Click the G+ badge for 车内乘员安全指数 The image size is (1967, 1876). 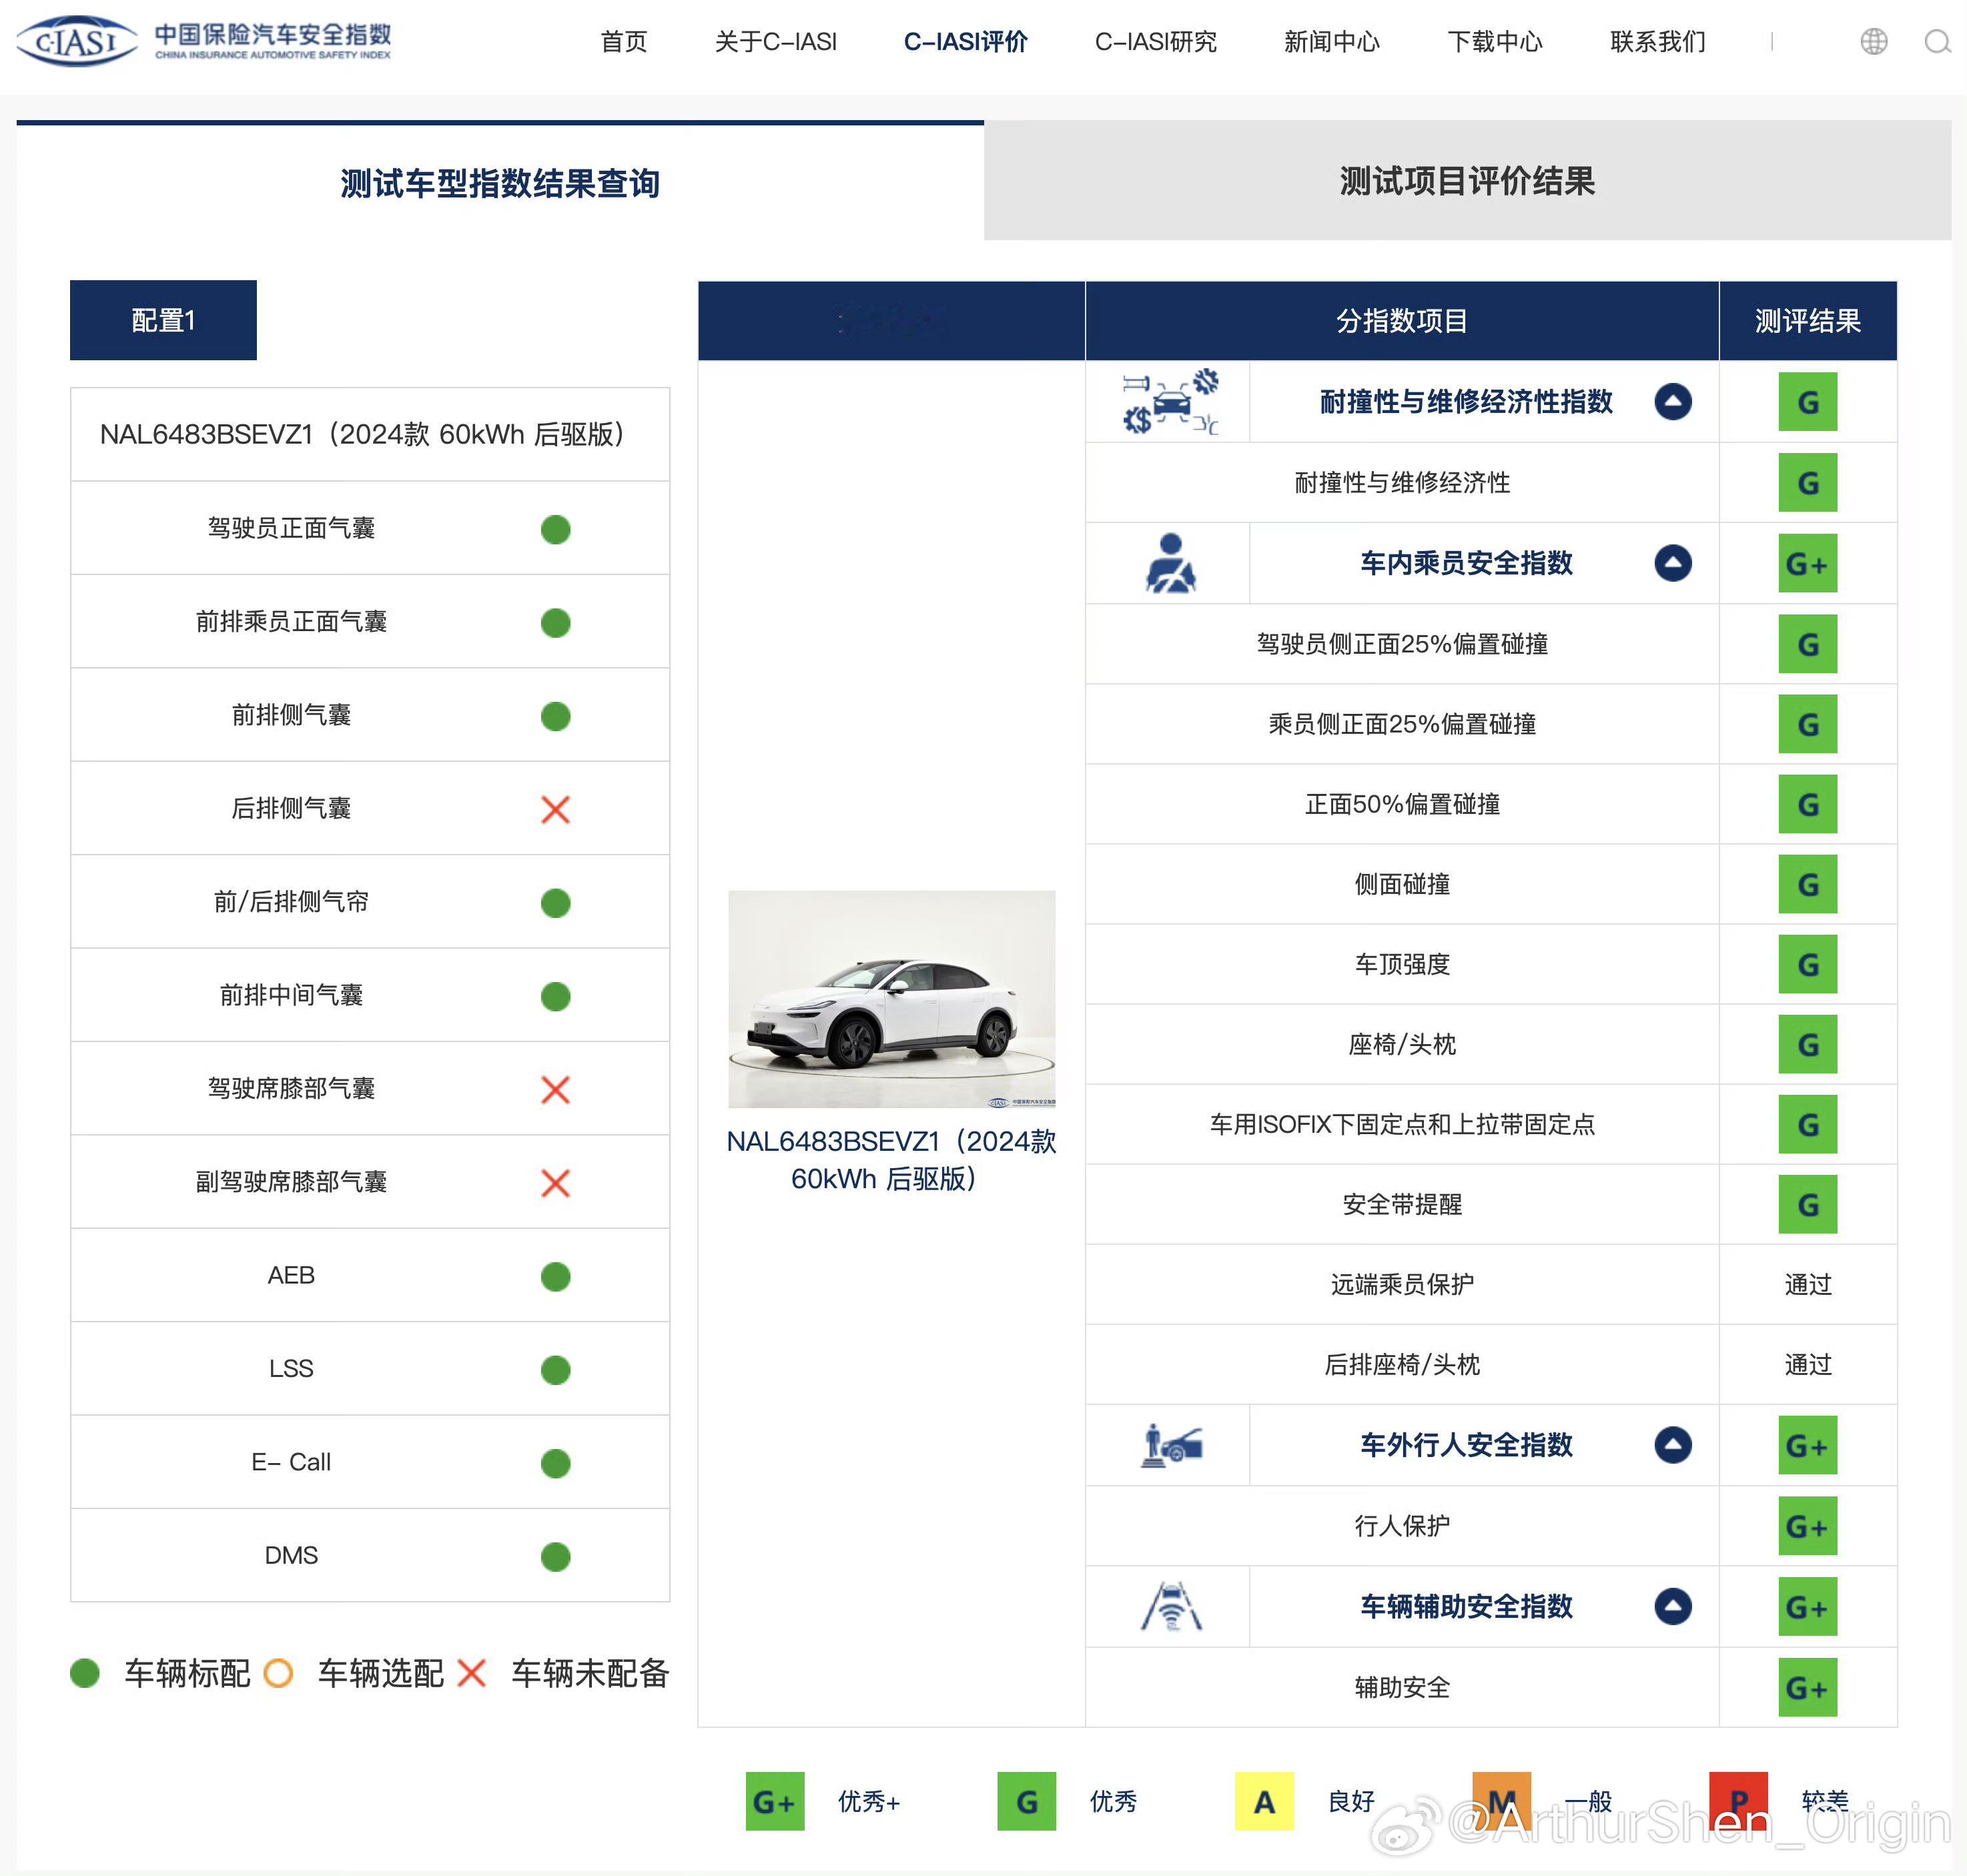1807,563
